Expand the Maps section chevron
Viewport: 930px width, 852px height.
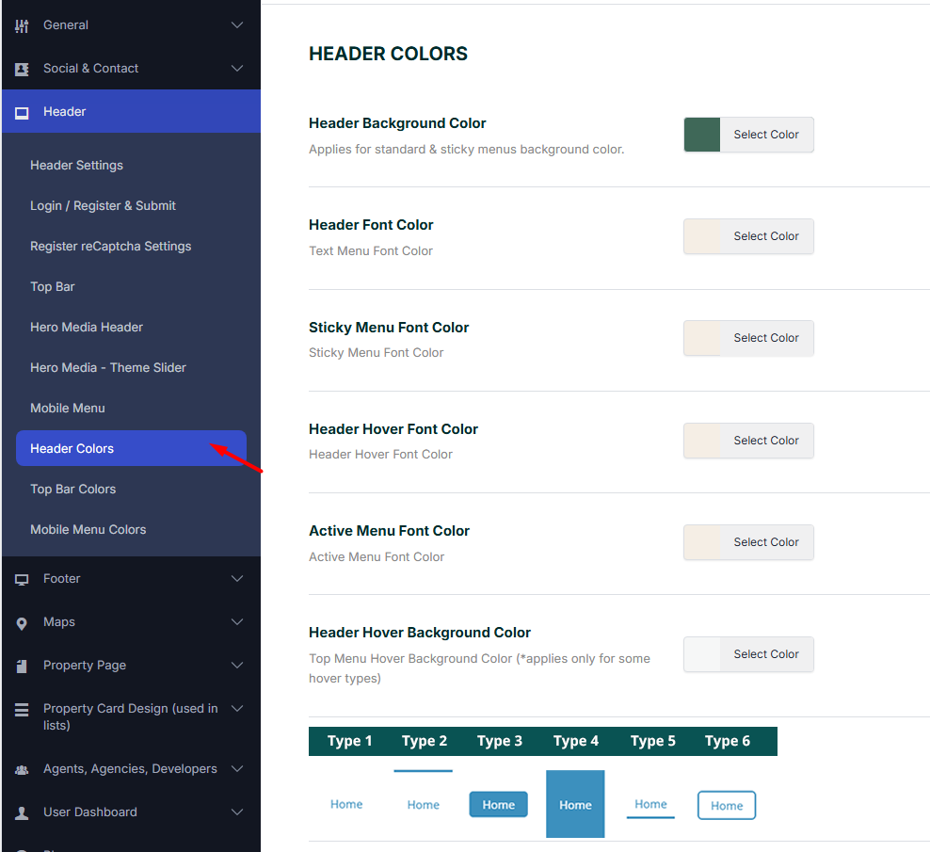[x=237, y=622]
